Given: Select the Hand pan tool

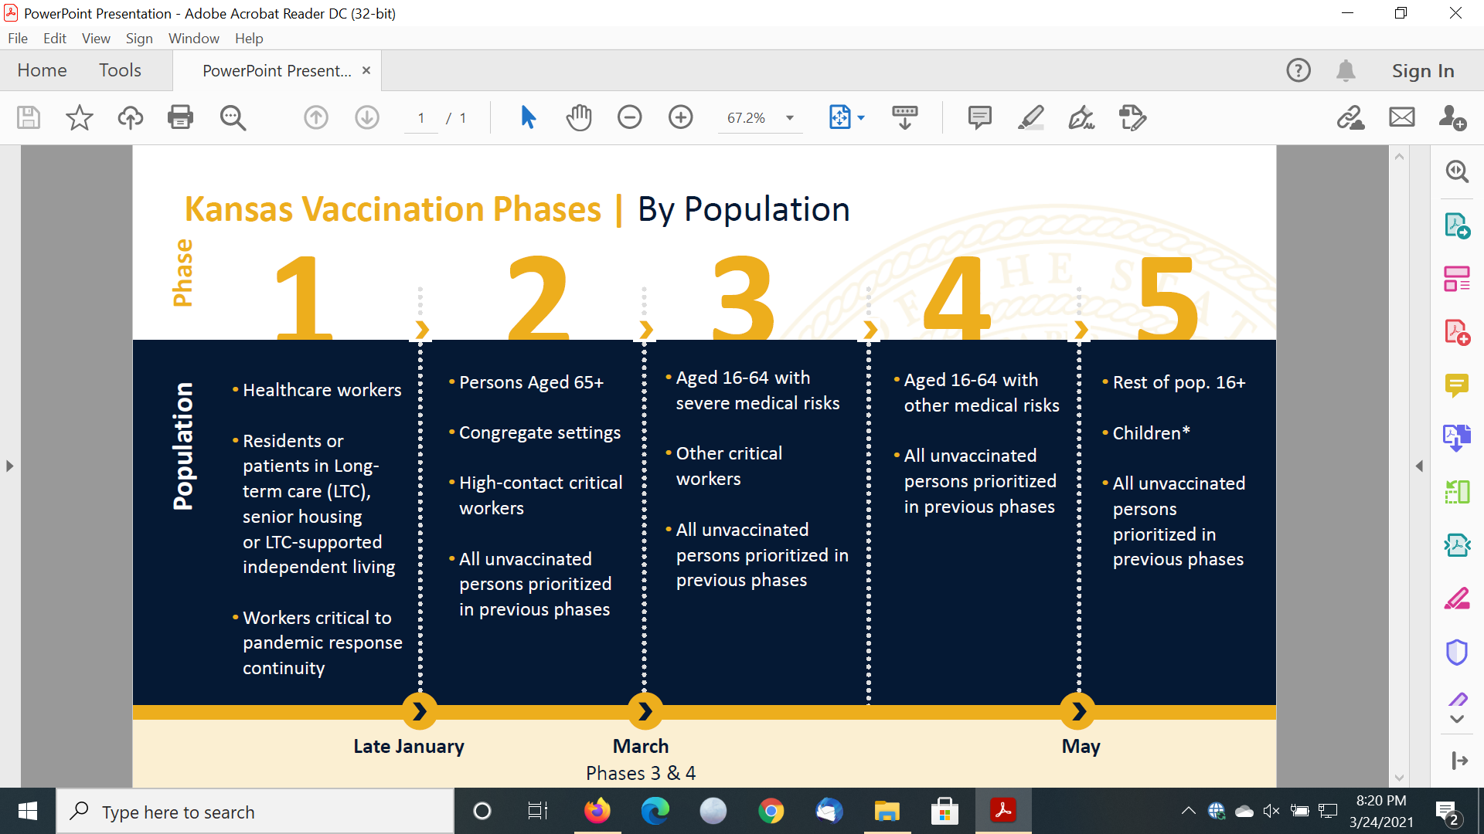Looking at the screenshot, I should 578,117.
